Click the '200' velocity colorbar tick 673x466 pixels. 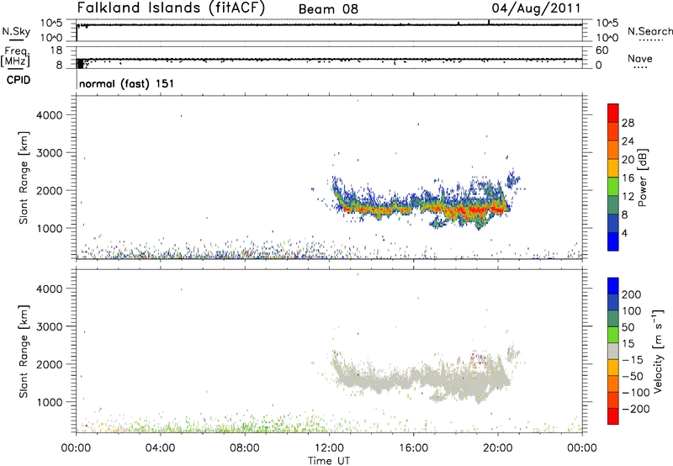click(632, 294)
